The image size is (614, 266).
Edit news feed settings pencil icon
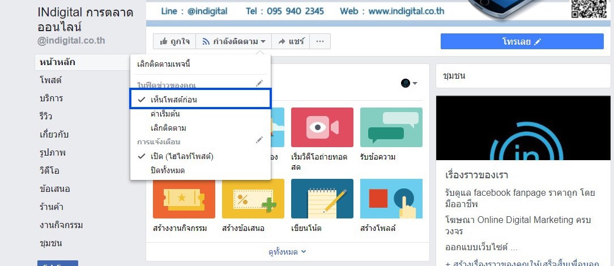259,83
